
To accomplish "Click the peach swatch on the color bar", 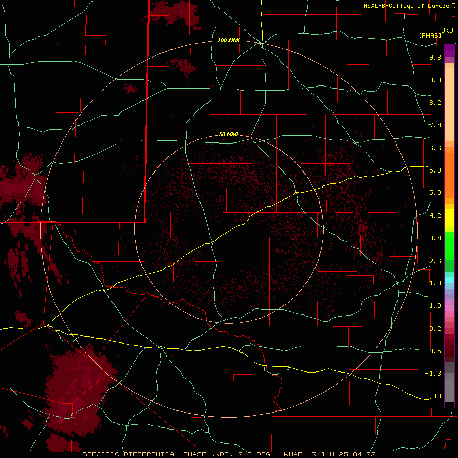I will tap(449, 104).
